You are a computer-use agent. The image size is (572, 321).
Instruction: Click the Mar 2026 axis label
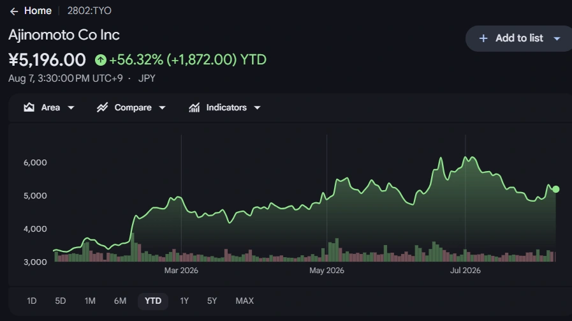(x=181, y=271)
